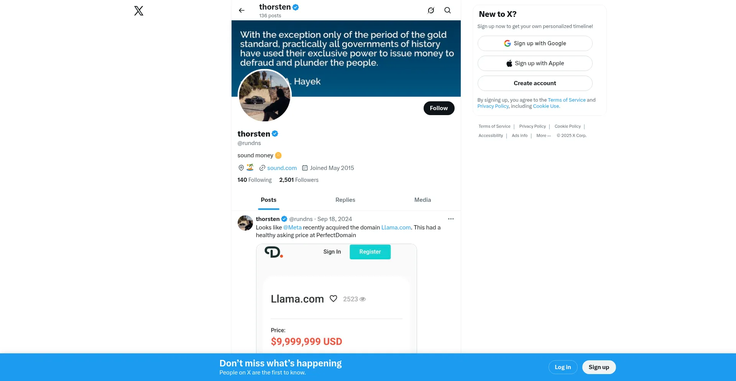Sign up with Apple
The image size is (736, 381).
coord(535,63)
